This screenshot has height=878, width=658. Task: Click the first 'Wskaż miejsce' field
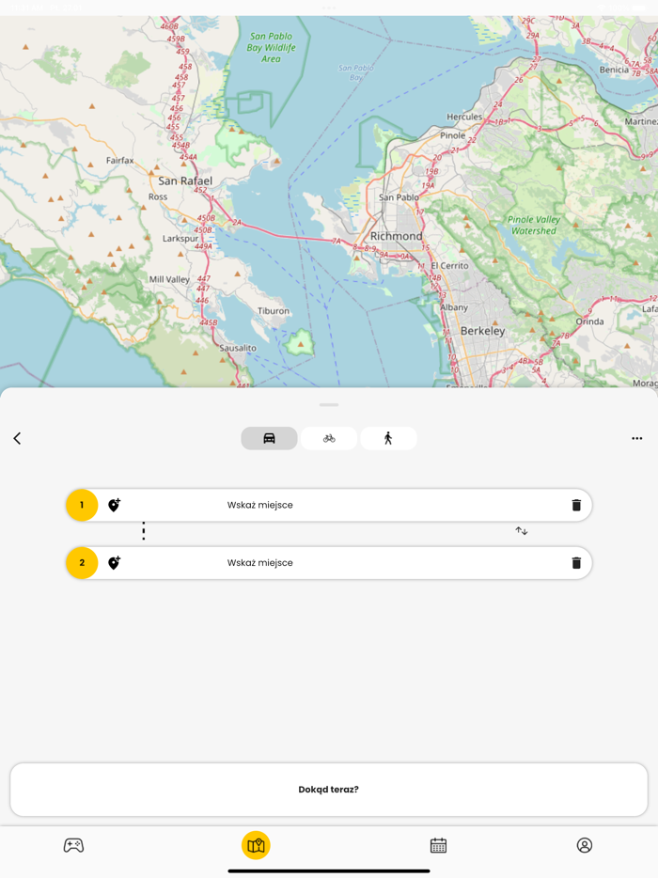pyautogui.click(x=260, y=505)
